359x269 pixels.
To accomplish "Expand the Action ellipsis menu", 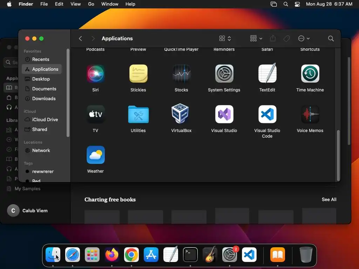I will (304, 39).
